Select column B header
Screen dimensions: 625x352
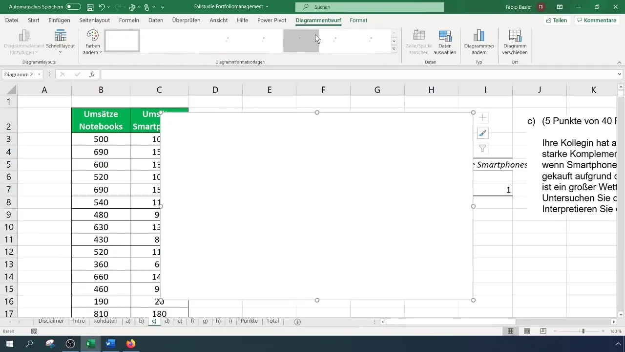[x=101, y=90]
